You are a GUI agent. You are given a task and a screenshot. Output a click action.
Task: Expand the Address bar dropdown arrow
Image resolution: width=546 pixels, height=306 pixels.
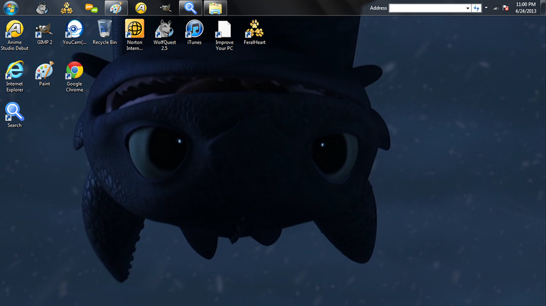click(x=468, y=8)
